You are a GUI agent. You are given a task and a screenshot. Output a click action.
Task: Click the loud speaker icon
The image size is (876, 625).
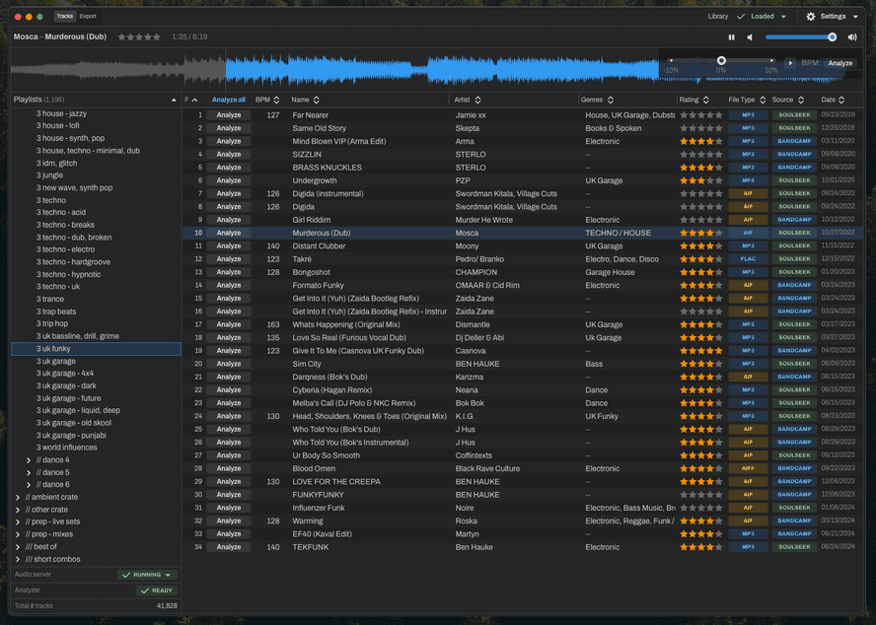pyautogui.click(x=852, y=37)
